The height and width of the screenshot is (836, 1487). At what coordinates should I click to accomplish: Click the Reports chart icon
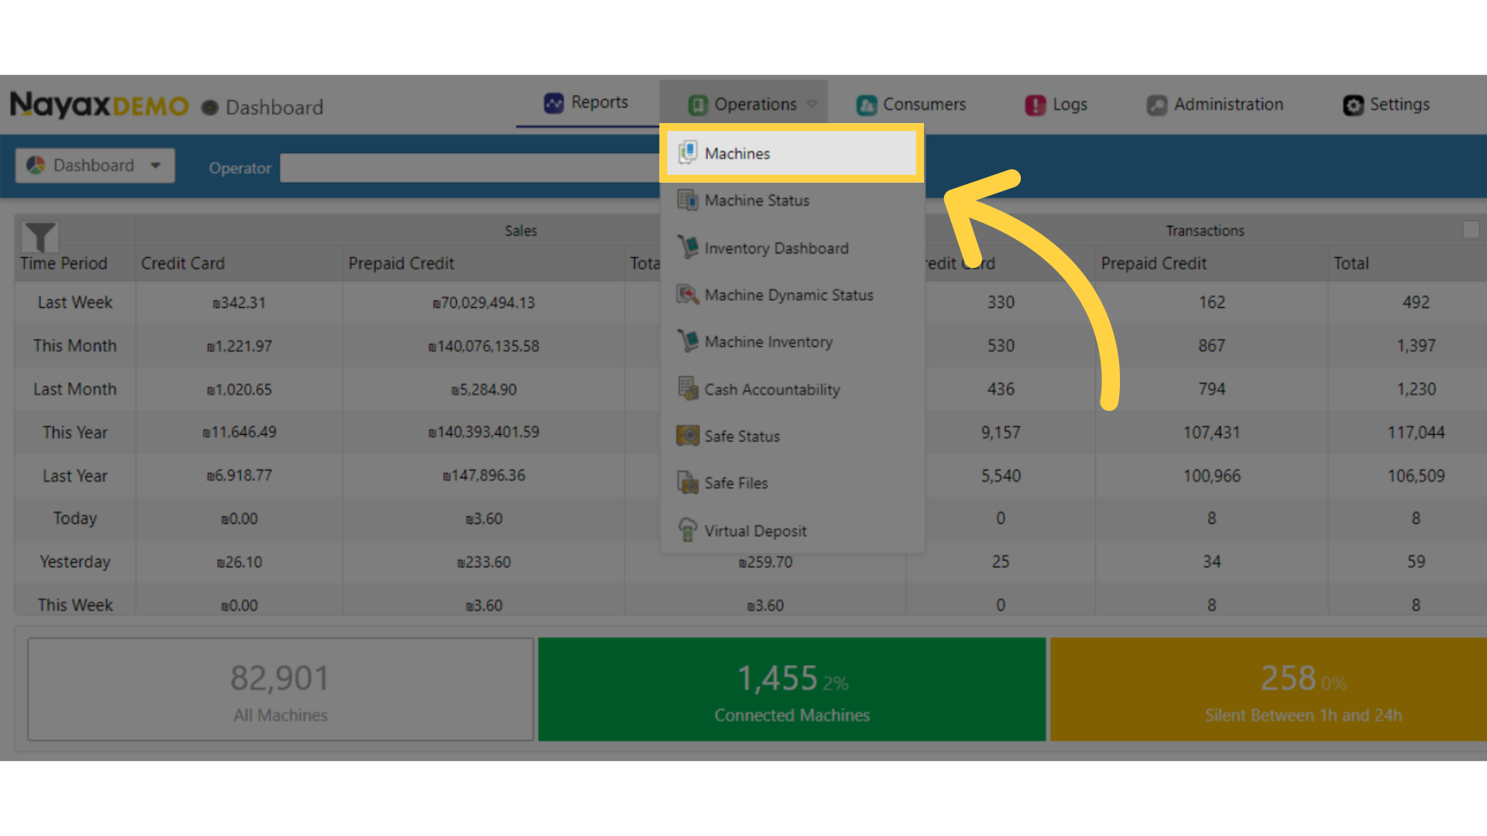(554, 103)
